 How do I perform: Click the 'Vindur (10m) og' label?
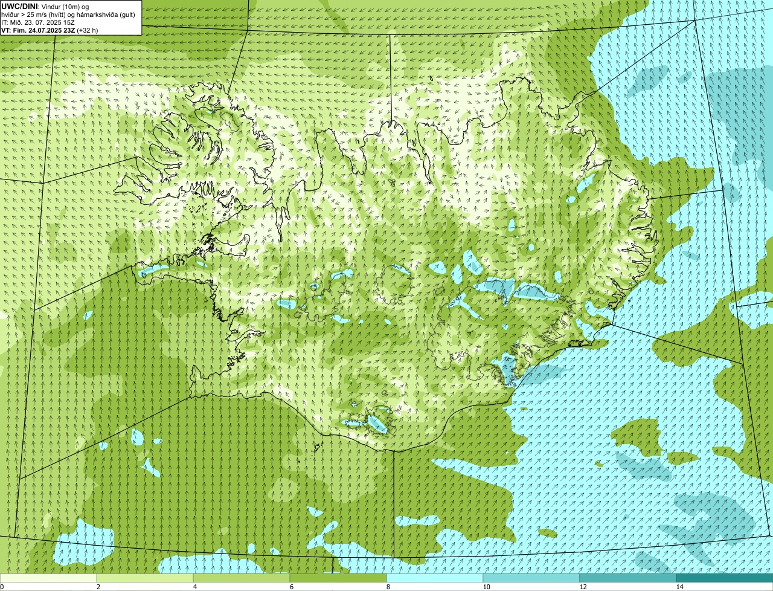(65, 6)
